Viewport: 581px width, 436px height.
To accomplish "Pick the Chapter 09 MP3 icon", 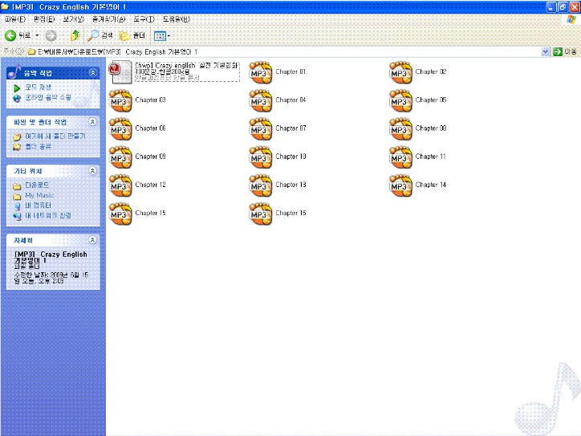I will pyautogui.click(x=120, y=157).
